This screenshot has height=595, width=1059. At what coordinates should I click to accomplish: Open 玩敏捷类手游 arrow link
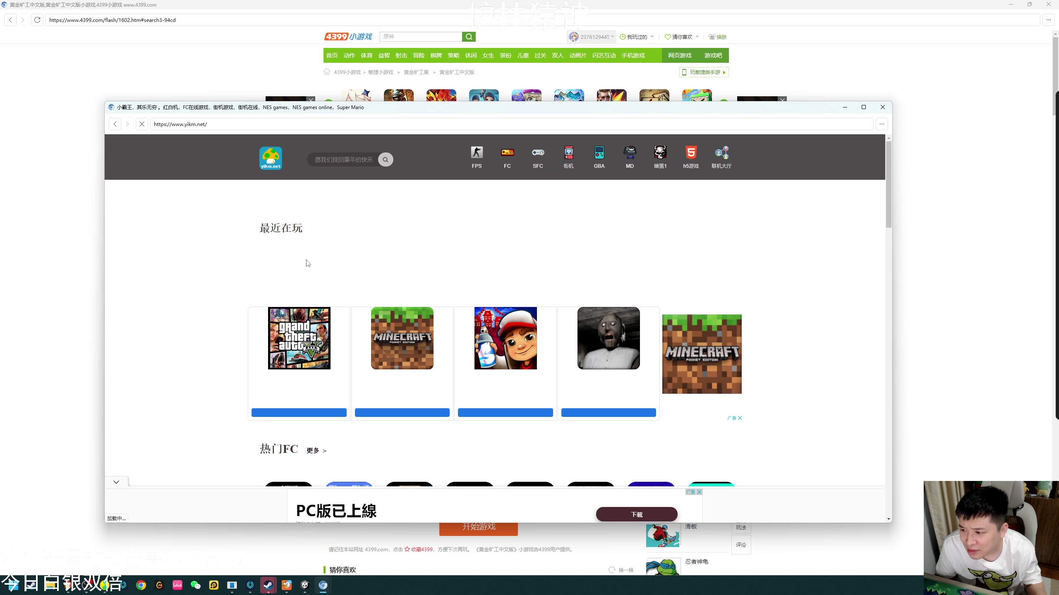(x=704, y=72)
